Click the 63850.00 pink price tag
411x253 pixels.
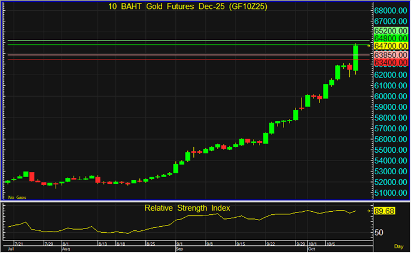pos(391,54)
